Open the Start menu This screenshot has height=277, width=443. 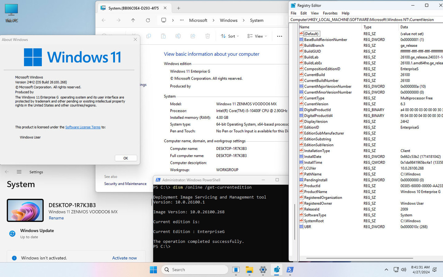(x=153, y=269)
